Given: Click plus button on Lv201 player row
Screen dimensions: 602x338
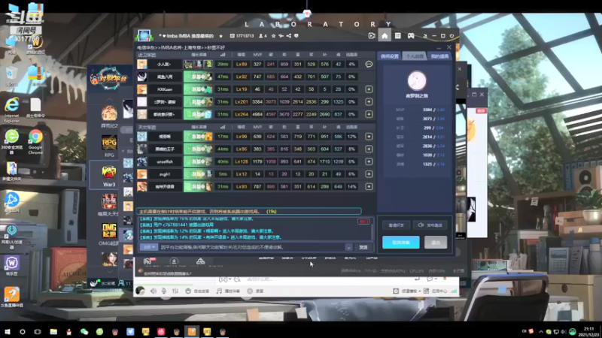Looking at the screenshot, I should [369, 102].
